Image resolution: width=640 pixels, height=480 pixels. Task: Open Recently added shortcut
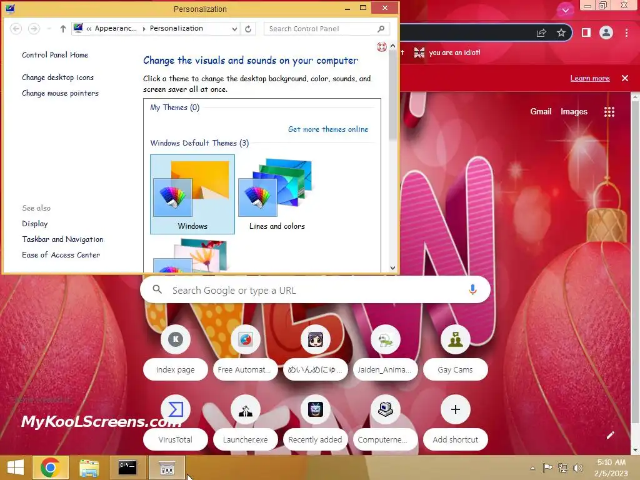[315, 423]
